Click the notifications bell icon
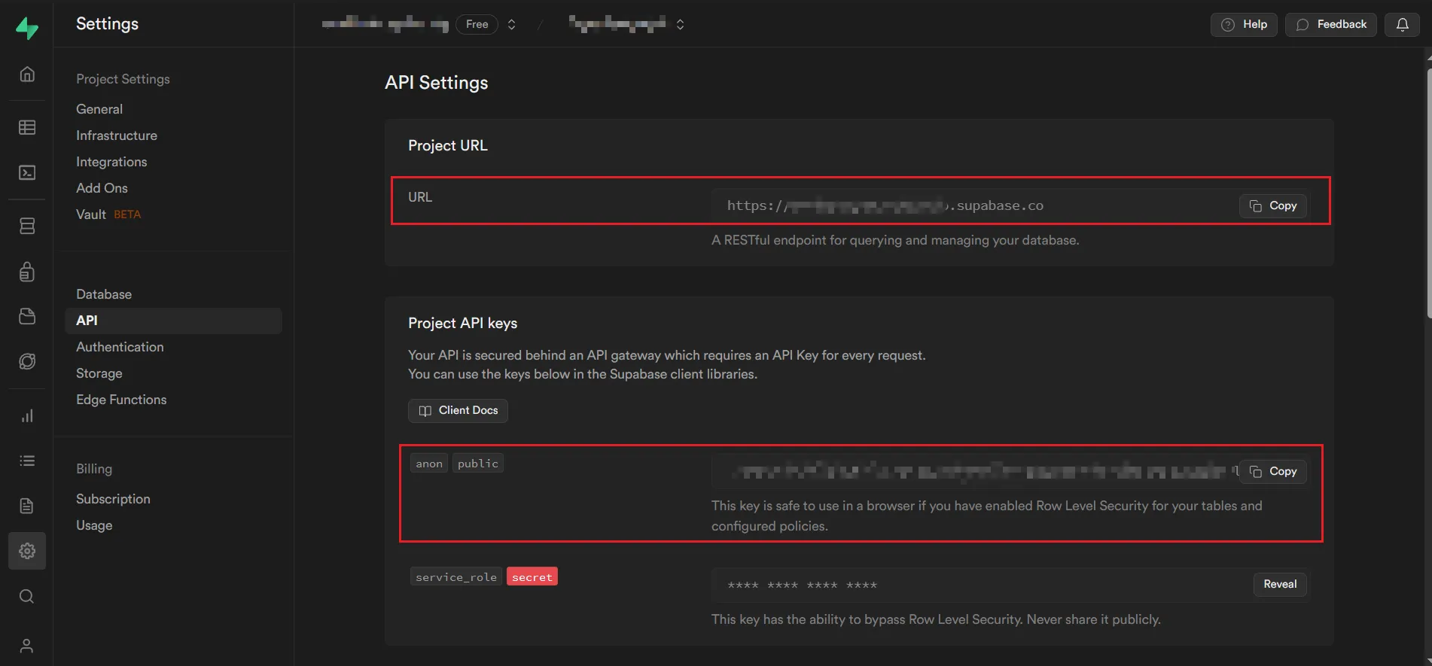The image size is (1432, 666). [x=1402, y=24]
